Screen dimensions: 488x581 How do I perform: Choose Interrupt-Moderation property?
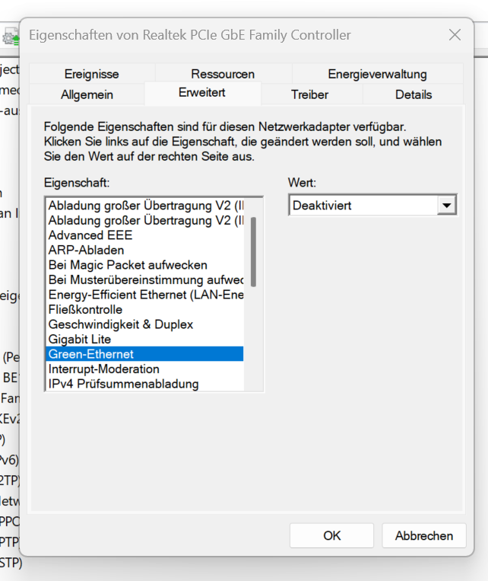[x=145, y=369]
